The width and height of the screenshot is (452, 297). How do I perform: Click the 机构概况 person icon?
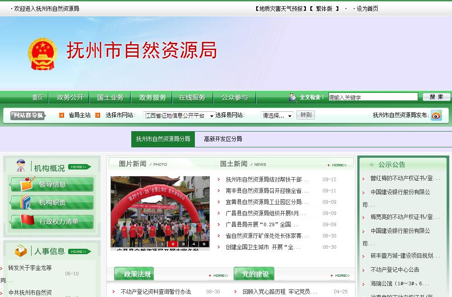21,166
